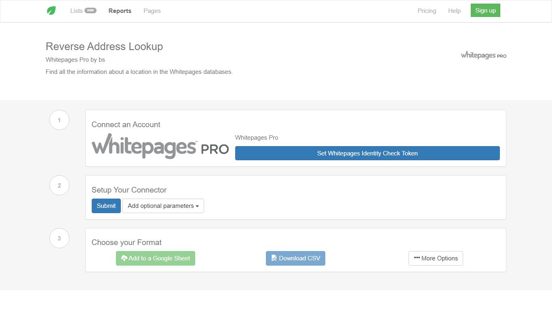The image size is (552, 310).
Task: Select the 'Reverse Address Lookup' heading
Action: point(104,46)
